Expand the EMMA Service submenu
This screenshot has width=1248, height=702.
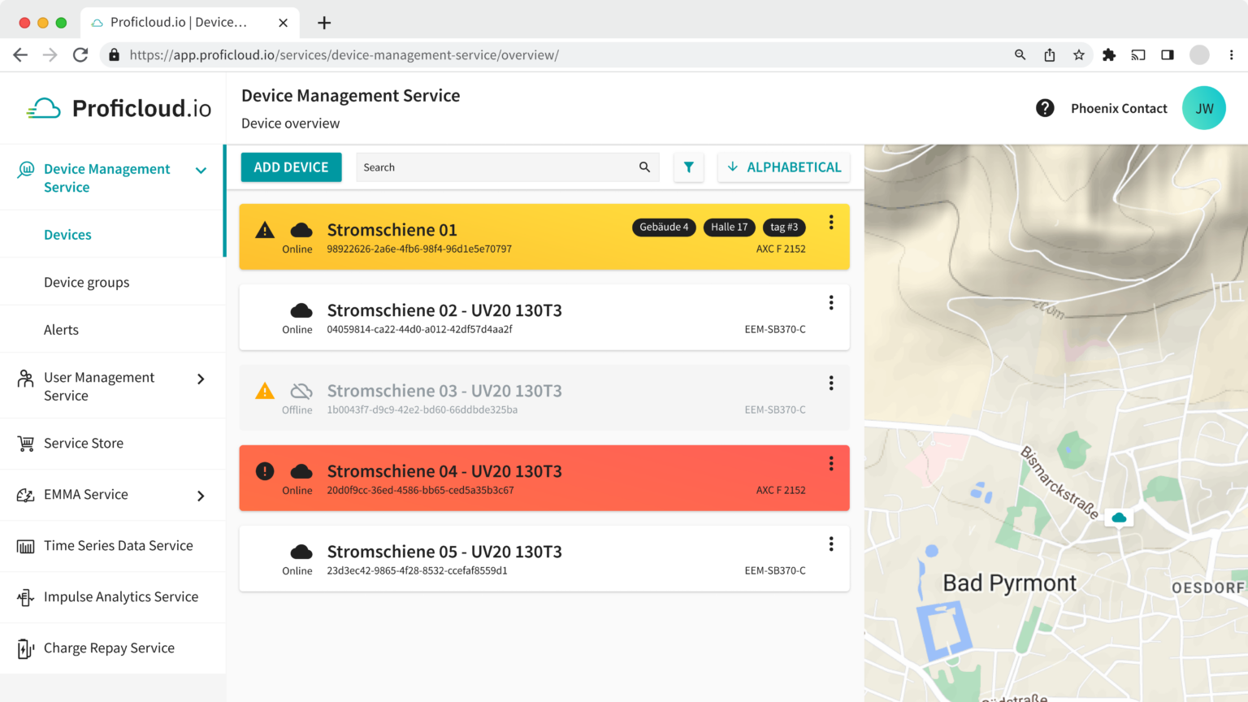pos(201,496)
